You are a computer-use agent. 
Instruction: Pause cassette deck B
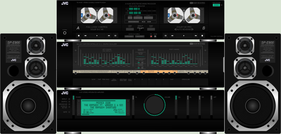(x=166, y=36)
